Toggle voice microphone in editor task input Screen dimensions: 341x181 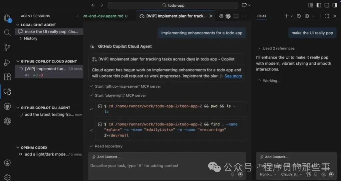232,174
